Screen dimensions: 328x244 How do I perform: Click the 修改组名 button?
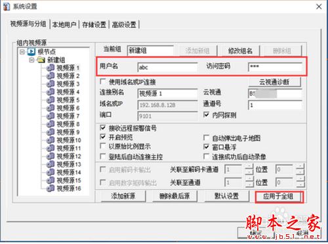pyautogui.click(x=240, y=51)
